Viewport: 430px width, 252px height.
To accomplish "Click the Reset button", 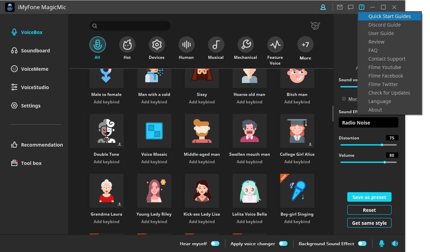I will pos(369,210).
